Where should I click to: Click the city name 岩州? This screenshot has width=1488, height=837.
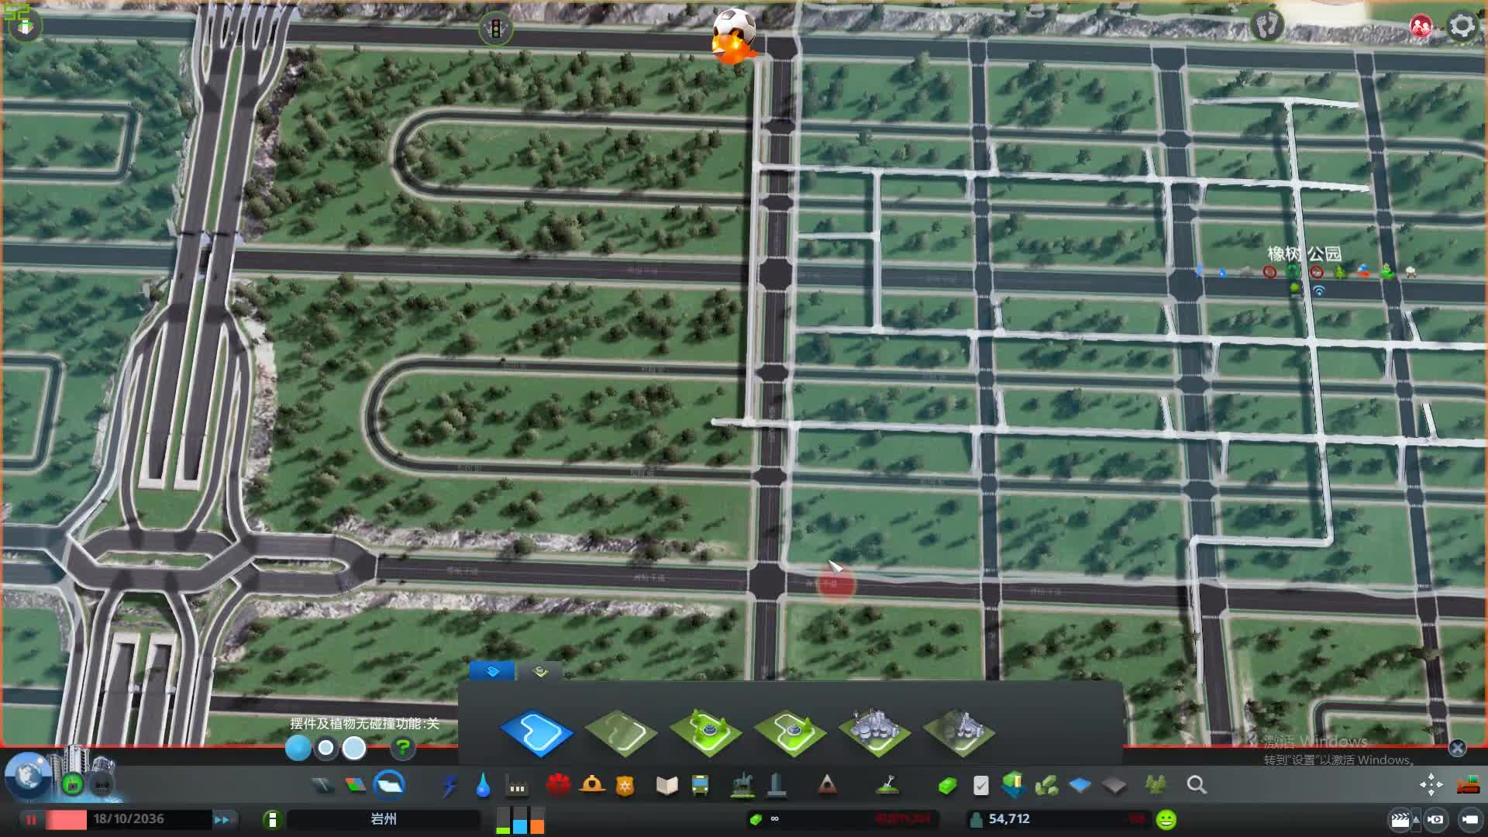[x=384, y=819]
